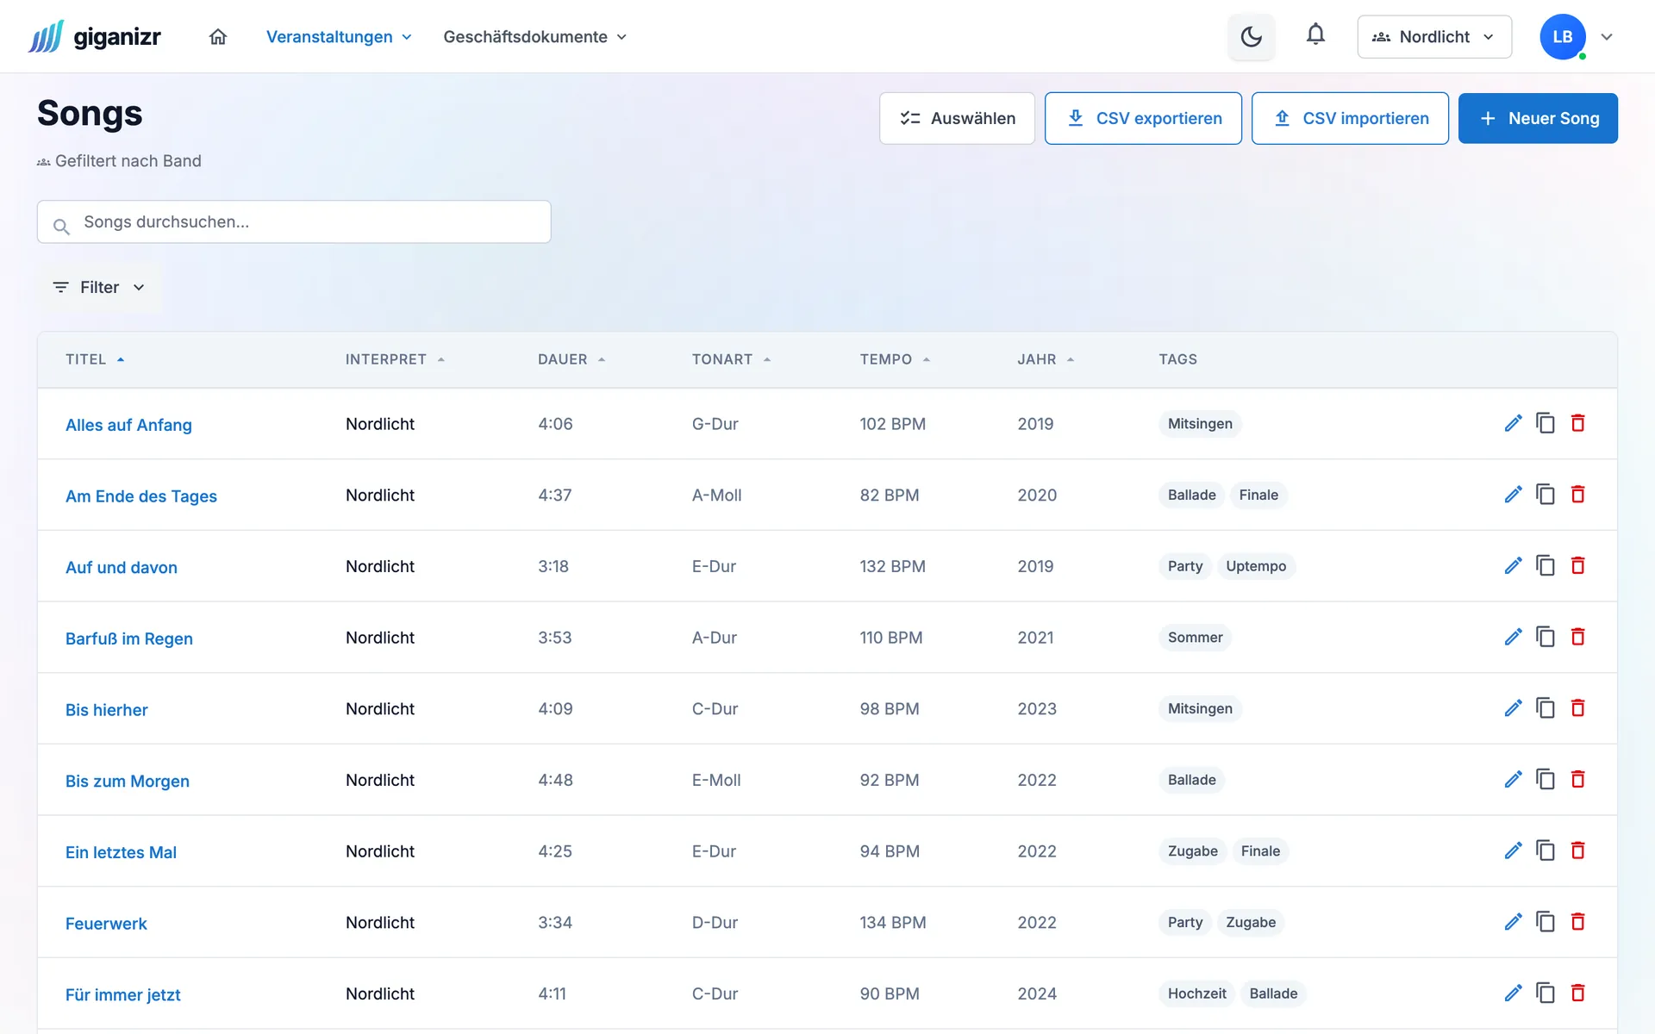Expand the Filter dropdown
Image resolution: width=1655 pixels, height=1034 pixels.
(x=99, y=287)
